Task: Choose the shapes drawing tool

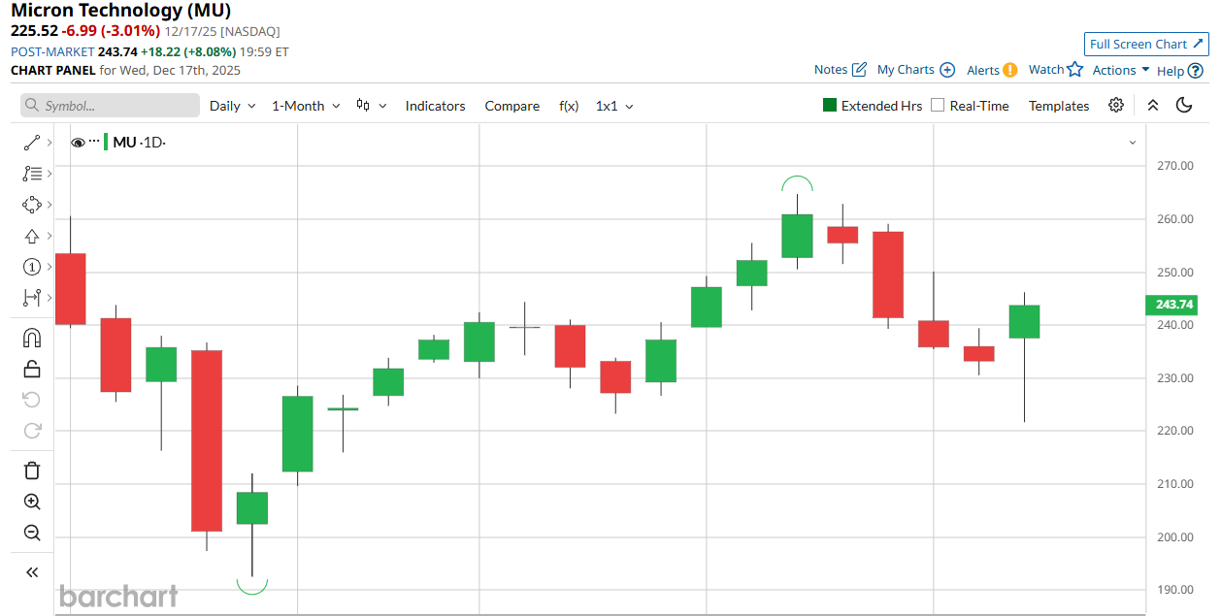Action: coord(32,205)
